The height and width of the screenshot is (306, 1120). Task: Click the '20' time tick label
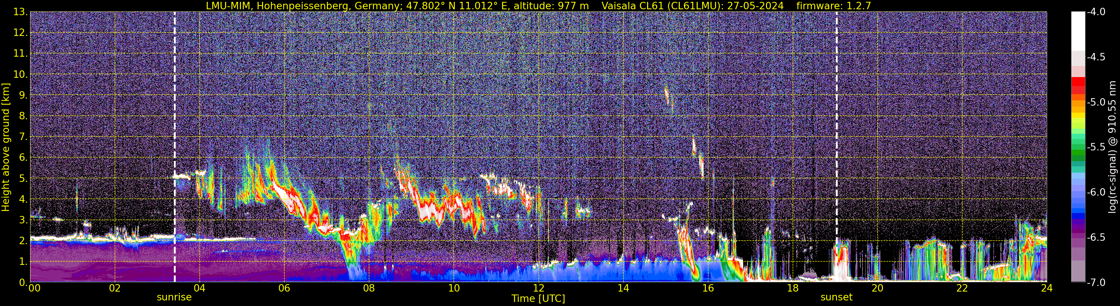pos(877,288)
